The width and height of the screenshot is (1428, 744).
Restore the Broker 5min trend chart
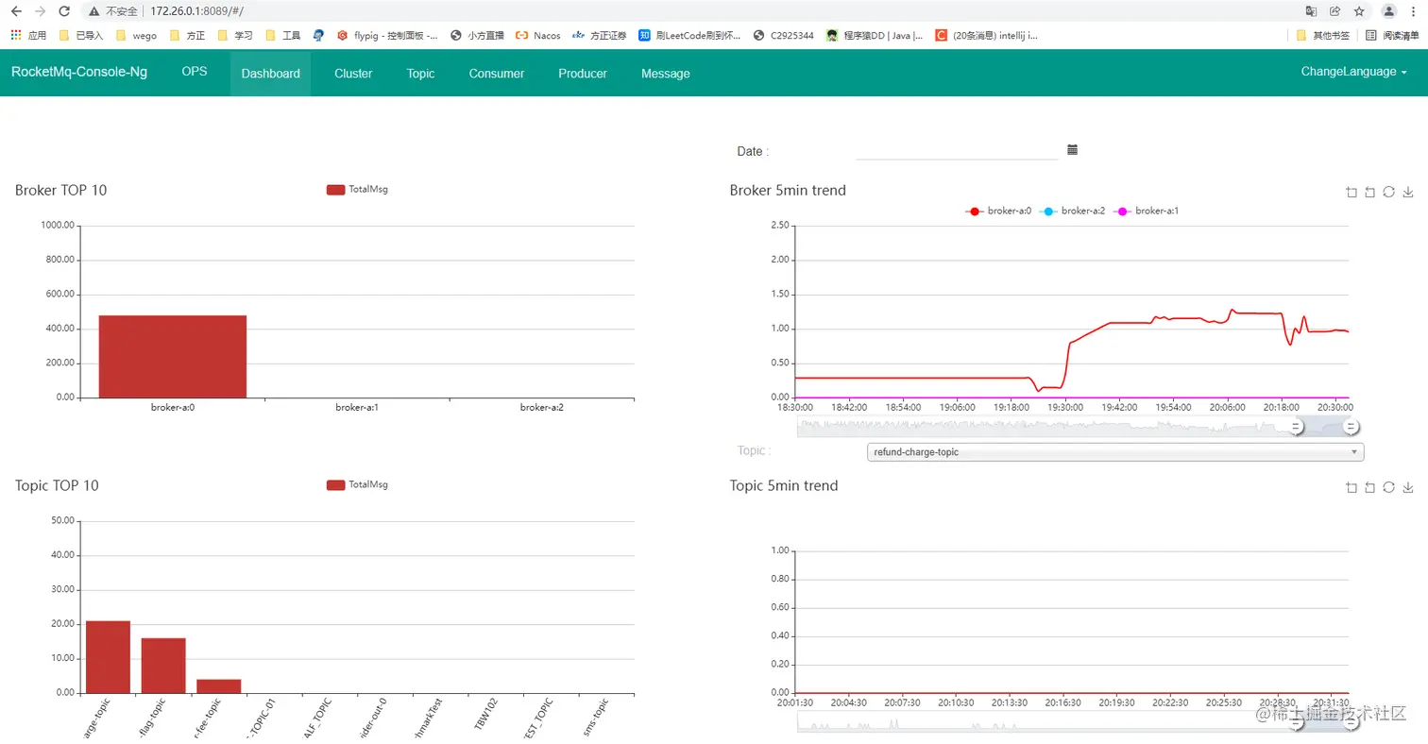(x=1388, y=193)
